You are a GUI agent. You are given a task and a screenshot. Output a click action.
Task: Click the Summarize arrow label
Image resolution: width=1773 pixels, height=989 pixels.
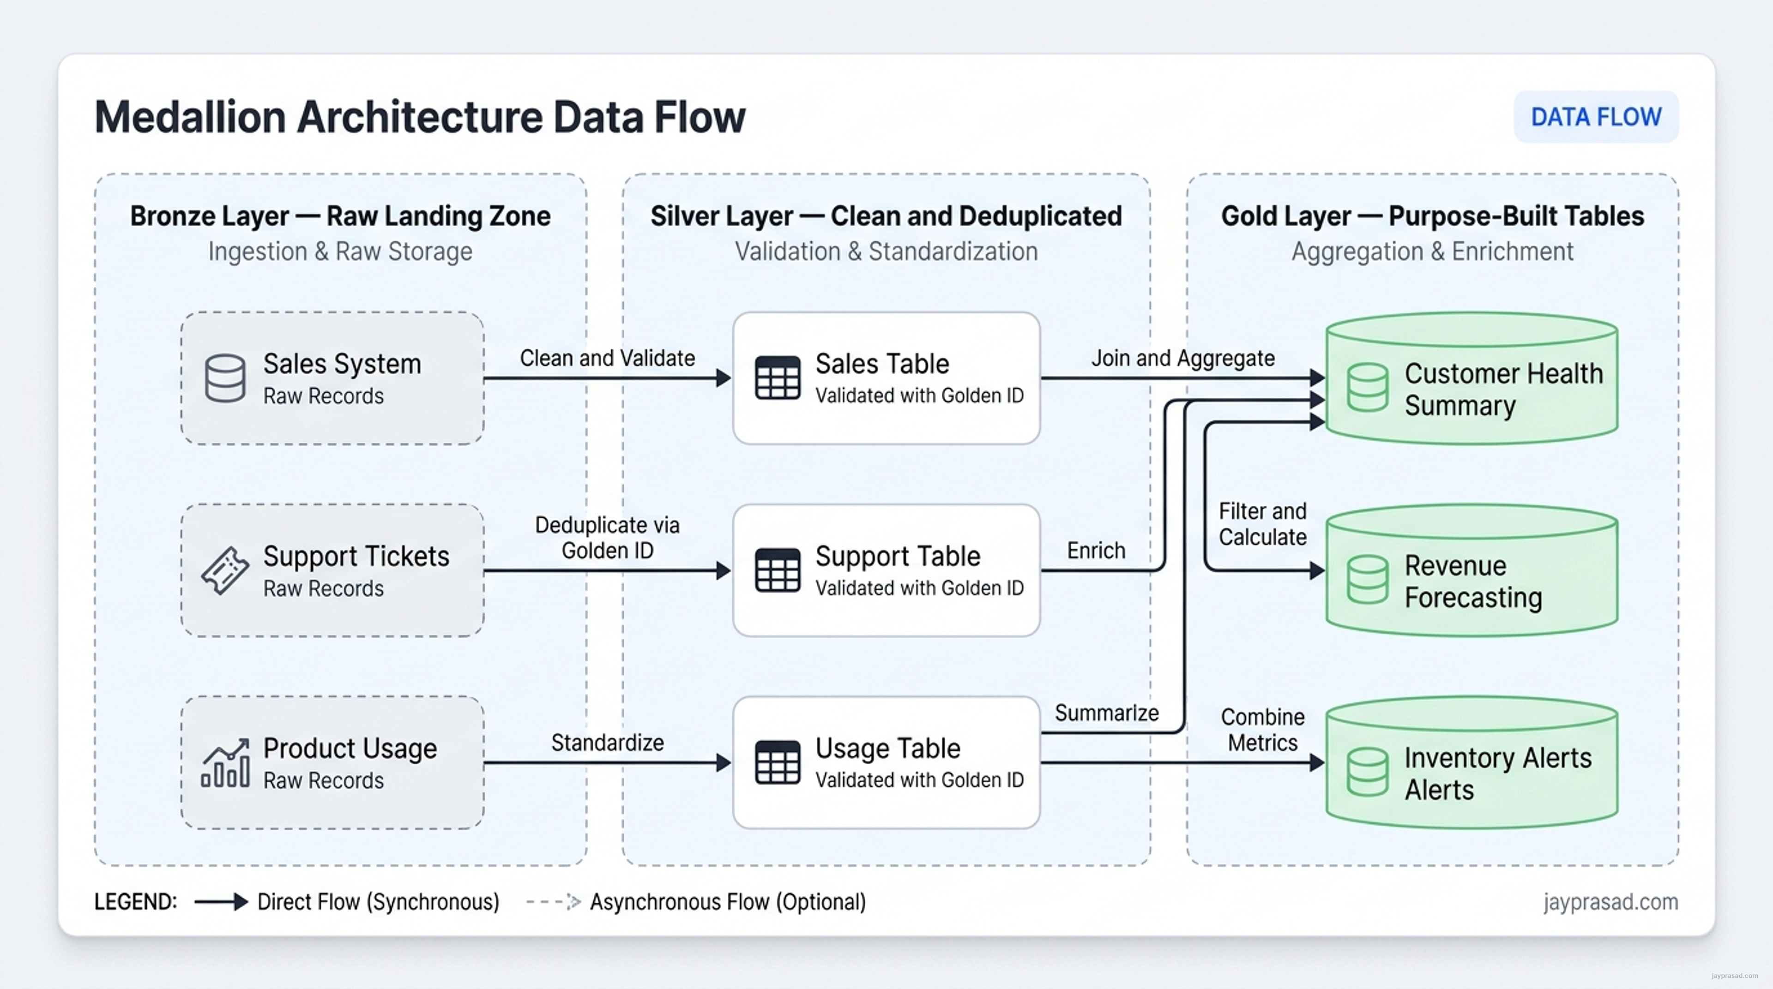pyautogui.click(x=1107, y=713)
